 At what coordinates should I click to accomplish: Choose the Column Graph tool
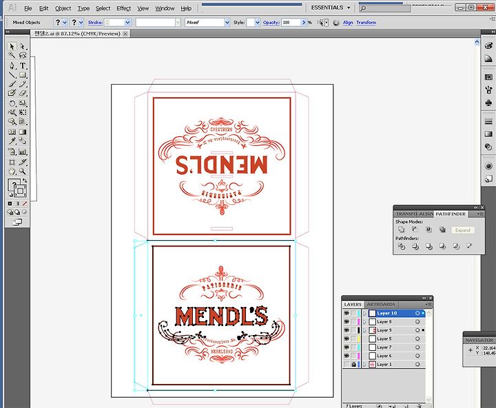[x=23, y=151]
